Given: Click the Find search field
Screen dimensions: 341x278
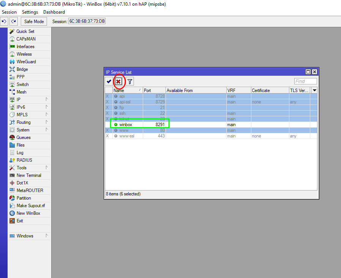Looking at the screenshot, I should point(305,81).
